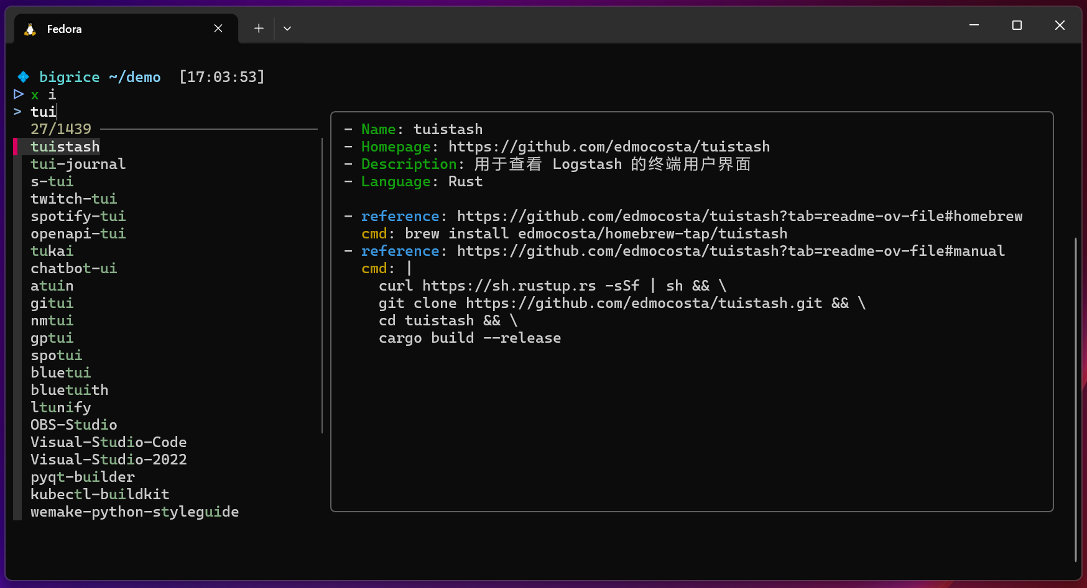Click the git clone tuistash command line
This screenshot has width=1087, height=588.
point(622,303)
